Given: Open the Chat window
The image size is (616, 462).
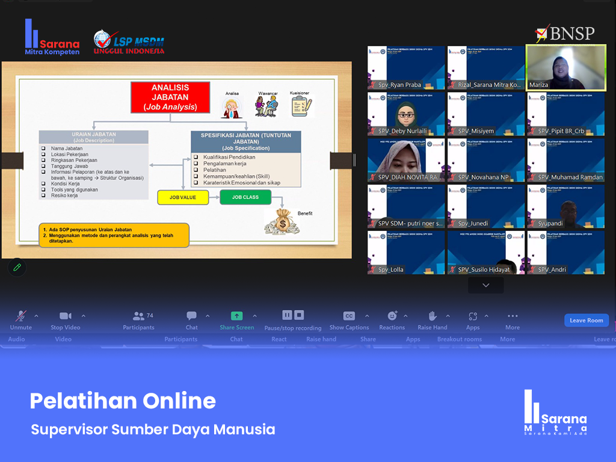Looking at the screenshot, I should 191,316.
